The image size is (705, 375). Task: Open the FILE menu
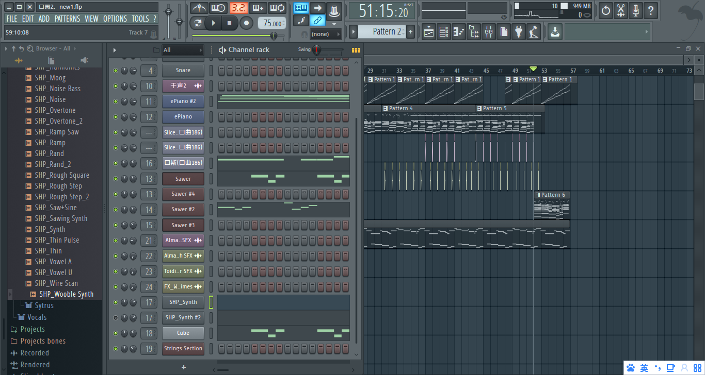(12, 19)
